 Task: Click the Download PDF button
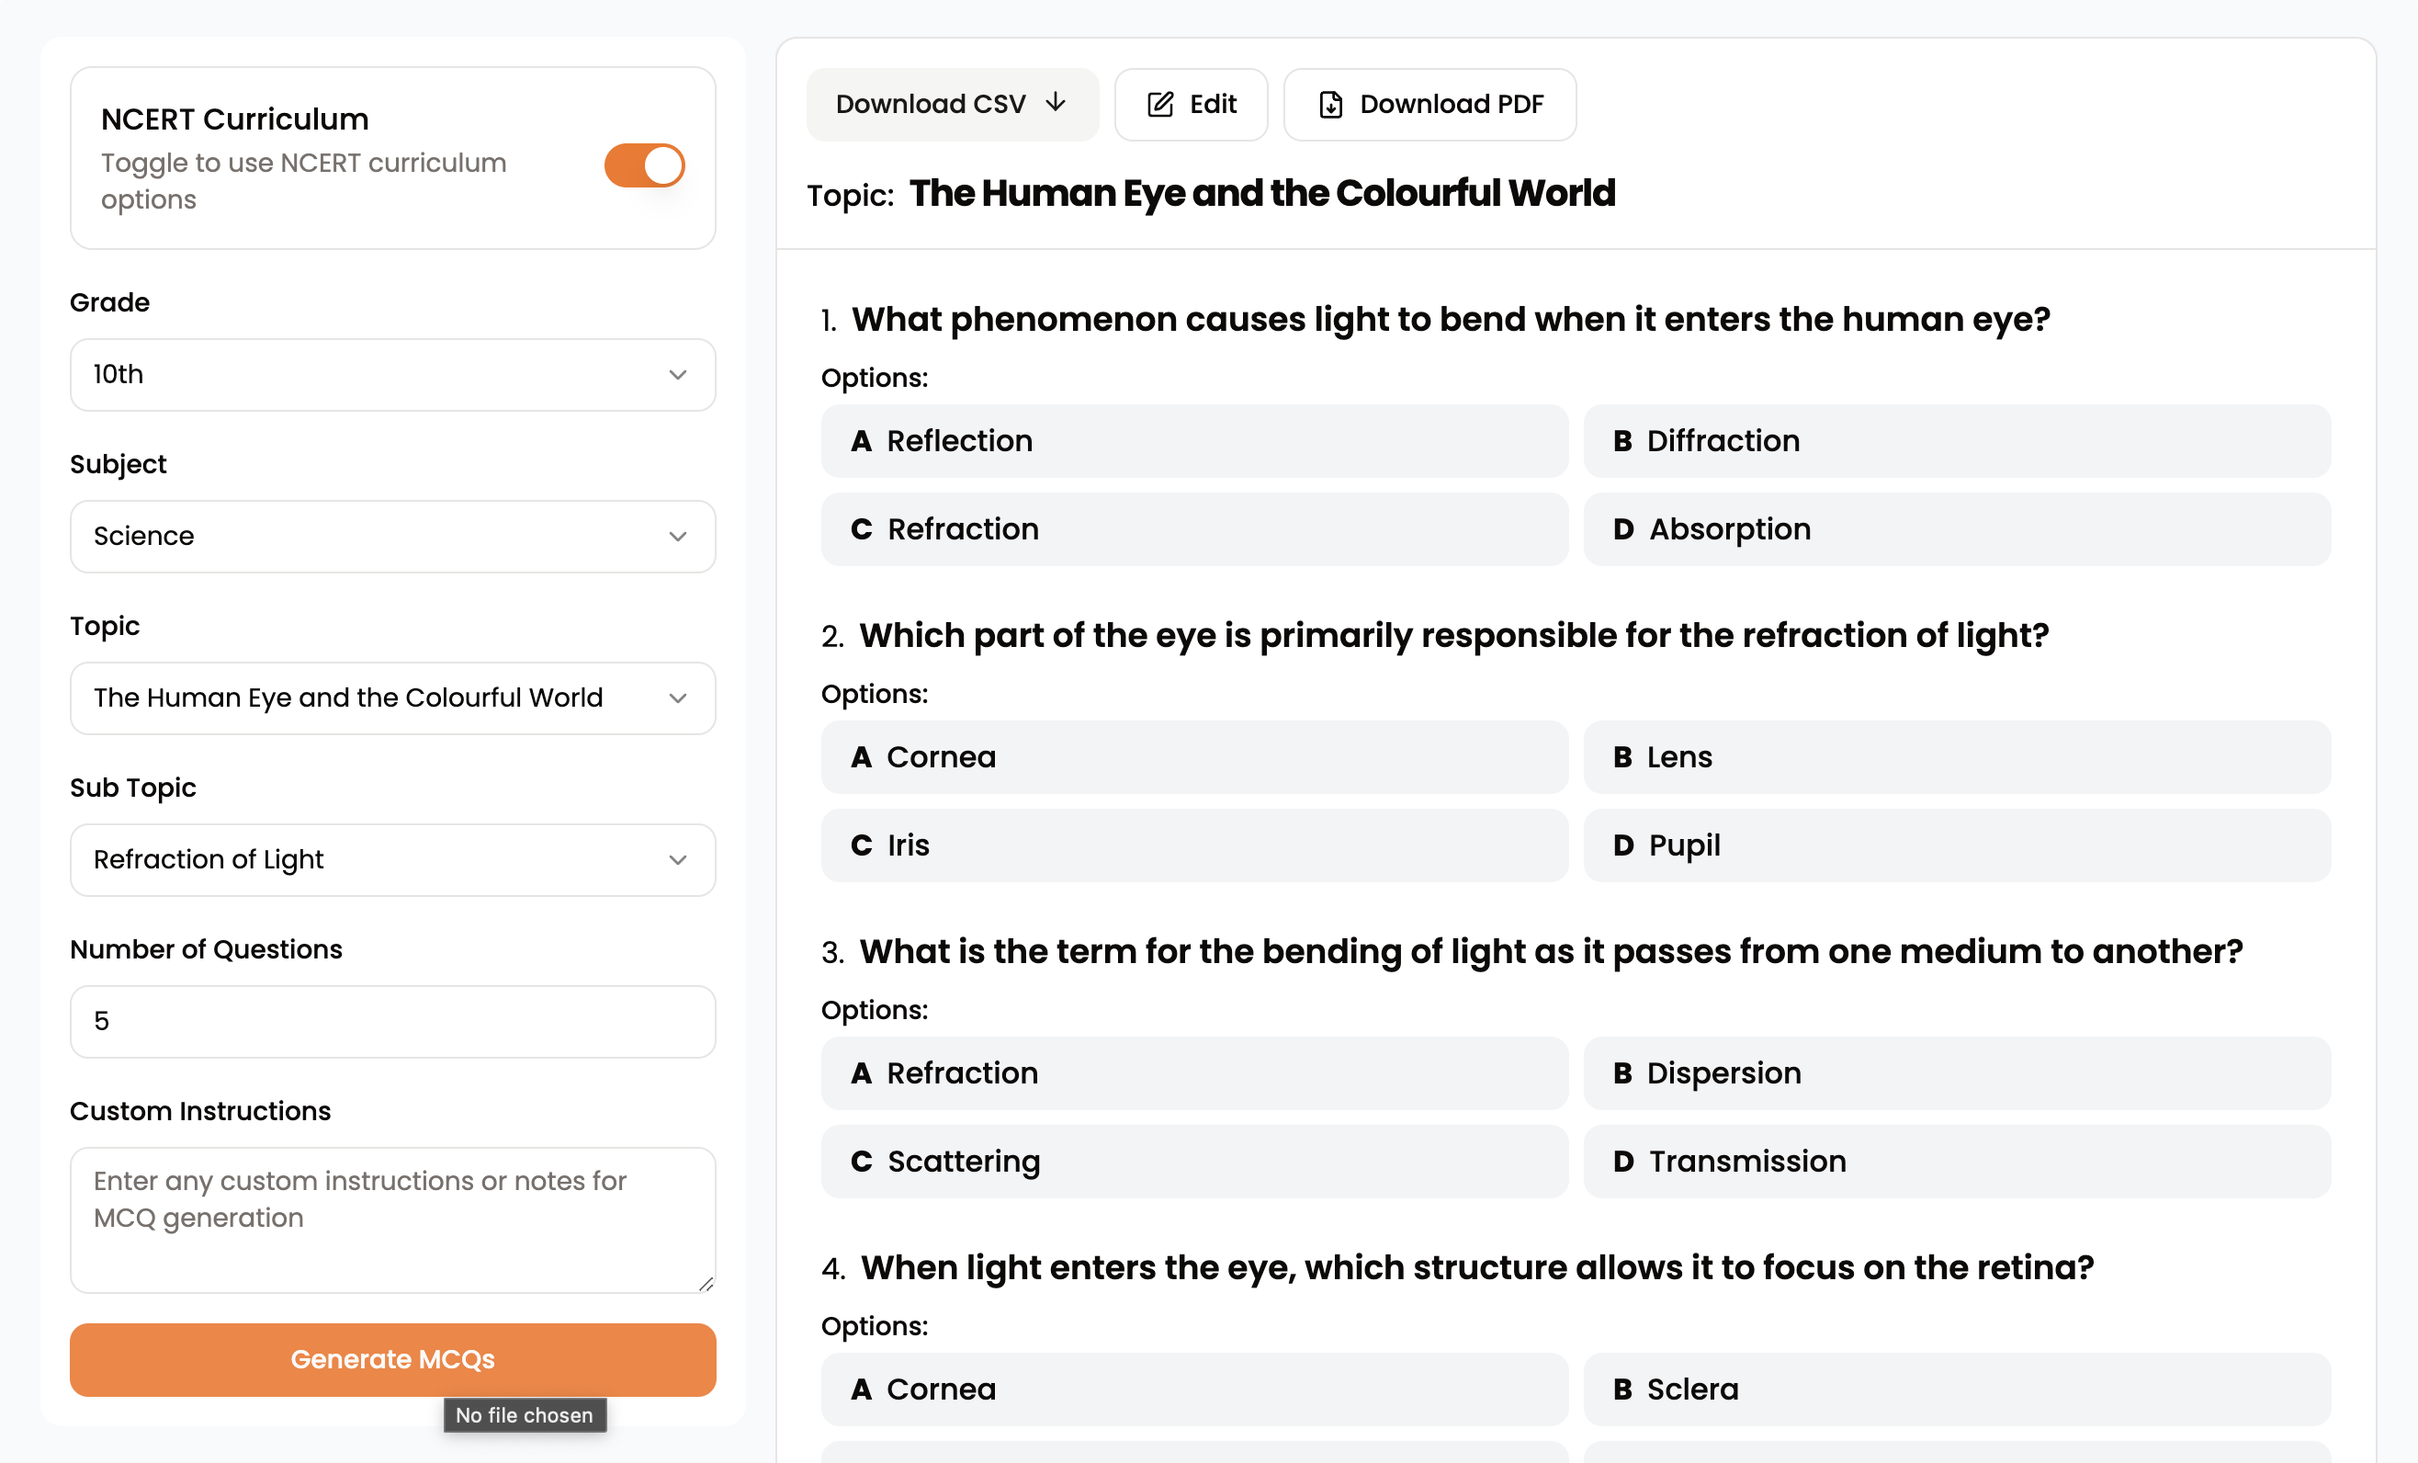coord(1429,104)
